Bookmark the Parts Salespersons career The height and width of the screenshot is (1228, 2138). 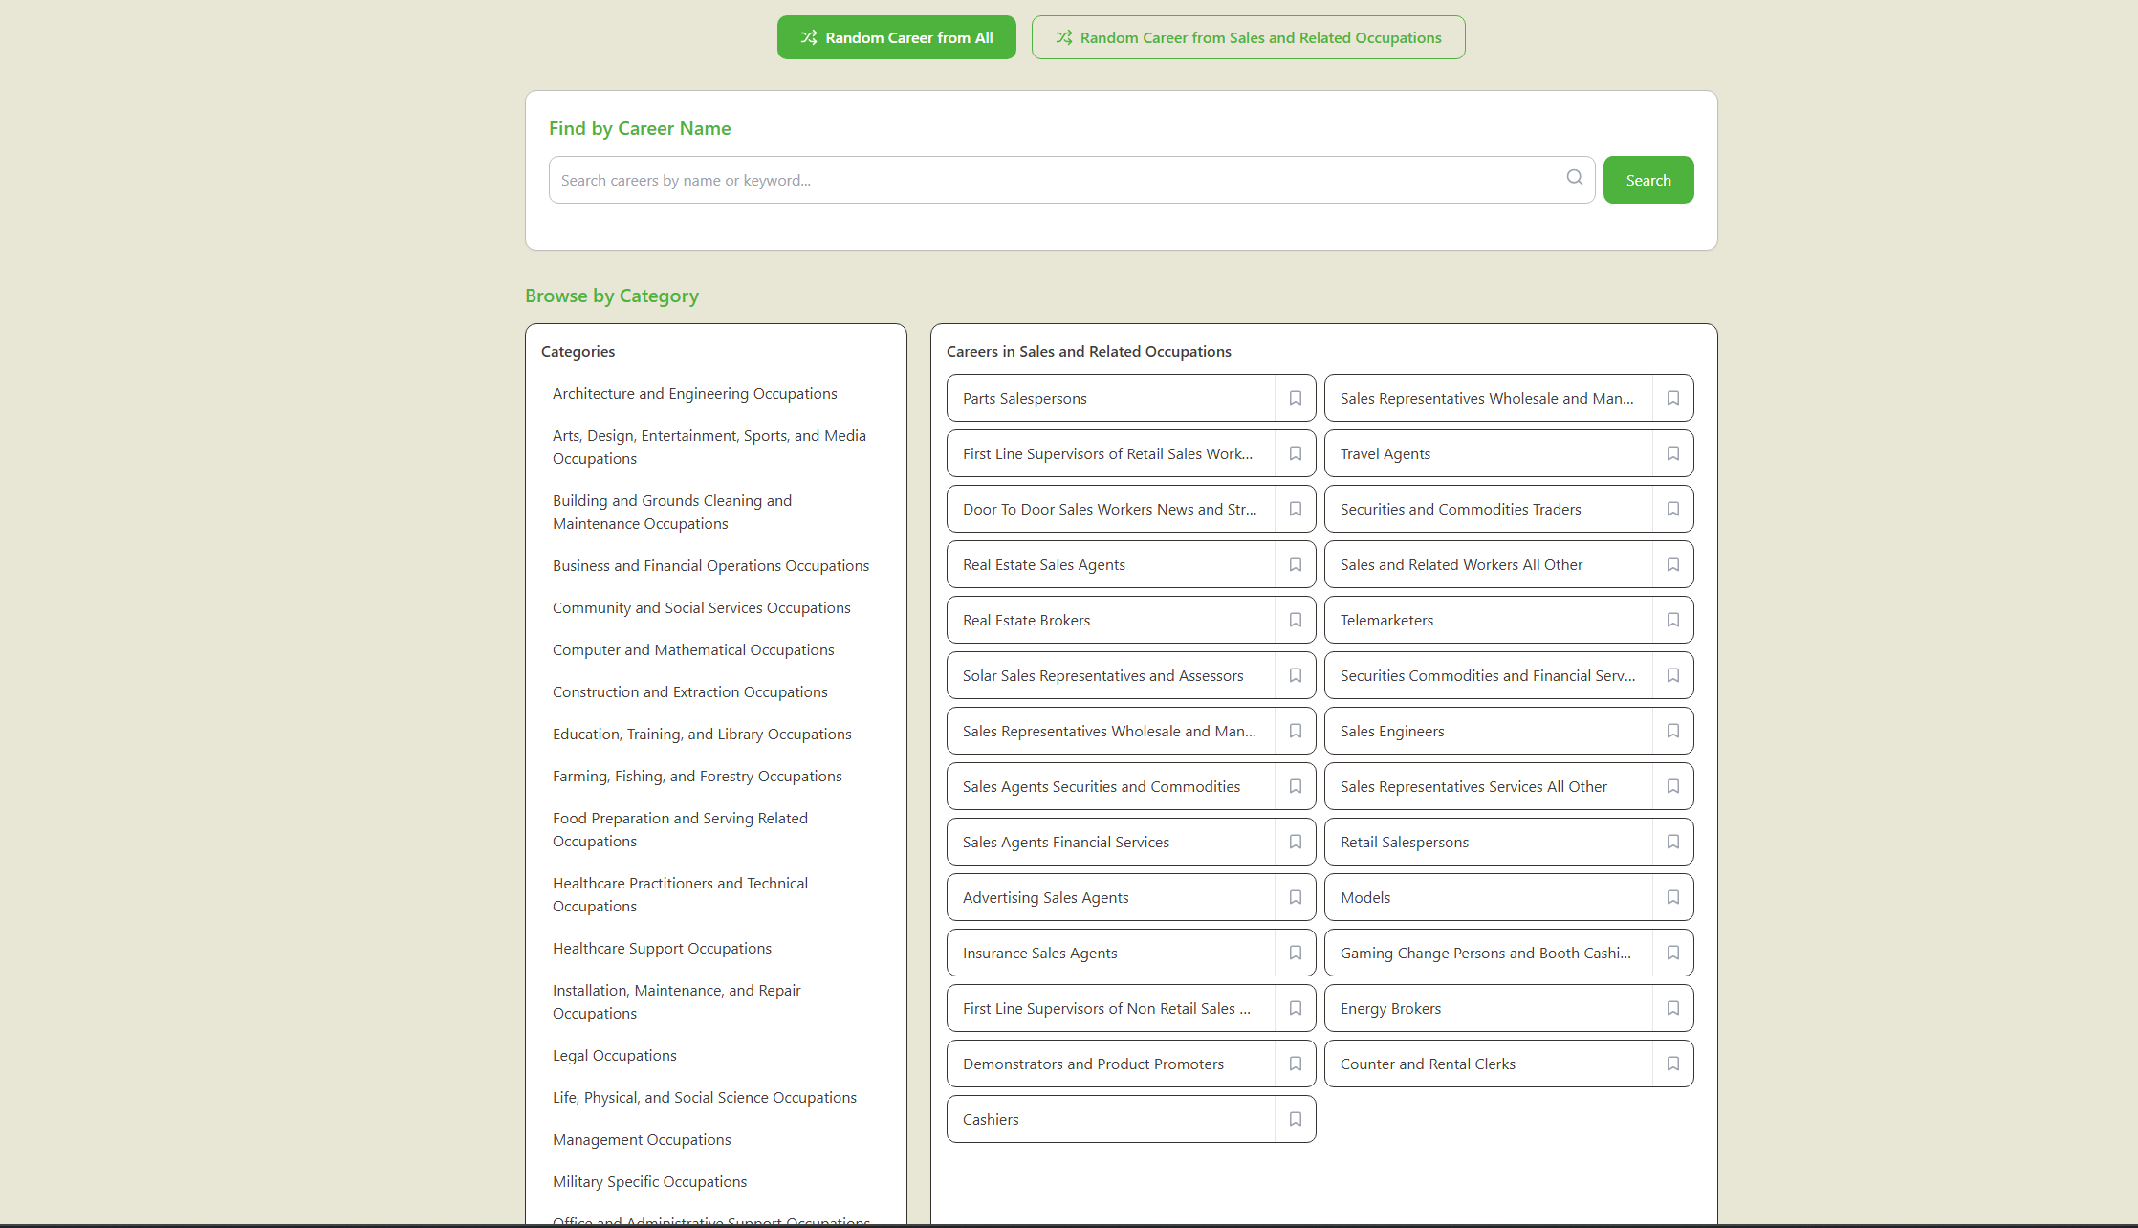click(1296, 398)
